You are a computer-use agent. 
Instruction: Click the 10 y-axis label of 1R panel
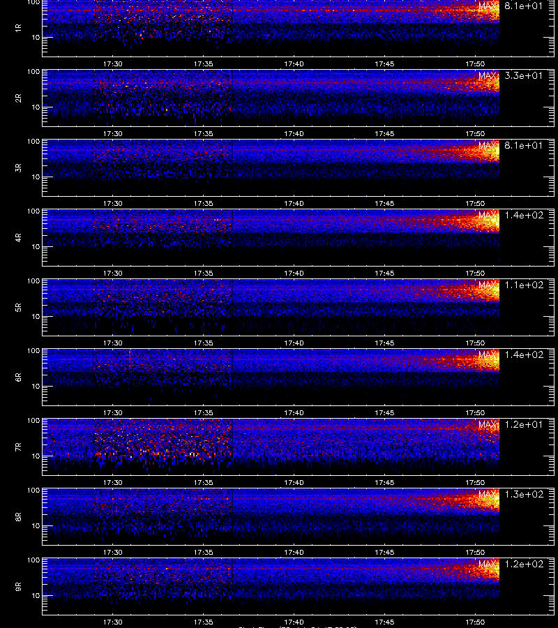(x=36, y=38)
